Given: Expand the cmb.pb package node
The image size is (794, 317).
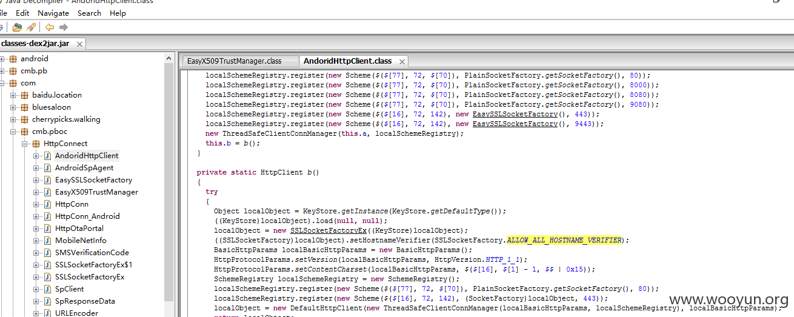Looking at the screenshot, I should click(2, 71).
